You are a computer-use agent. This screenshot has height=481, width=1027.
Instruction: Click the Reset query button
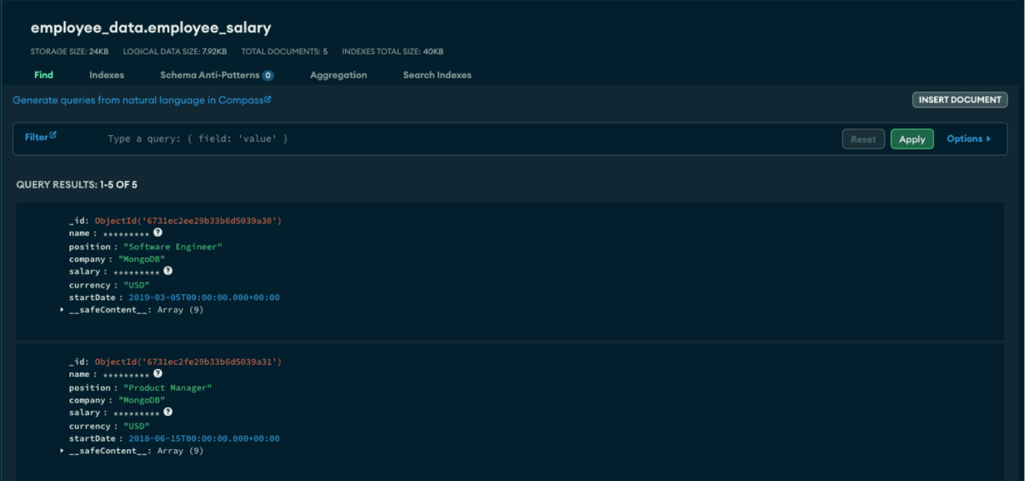(x=863, y=140)
